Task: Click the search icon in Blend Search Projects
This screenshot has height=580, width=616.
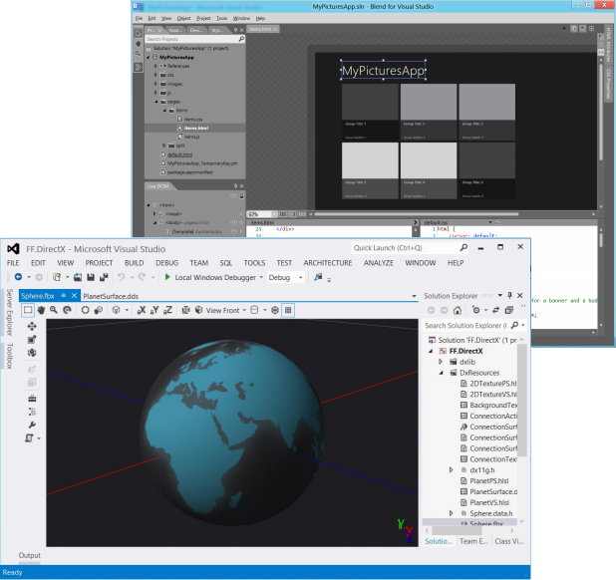Action: [x=241, y=39]
